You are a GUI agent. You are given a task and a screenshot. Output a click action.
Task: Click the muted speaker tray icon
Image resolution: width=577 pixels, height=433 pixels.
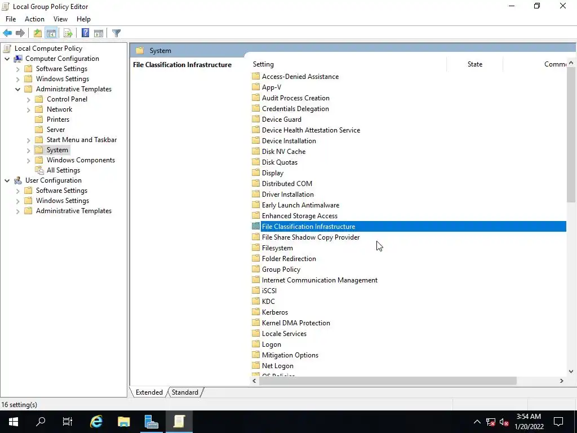504,422
